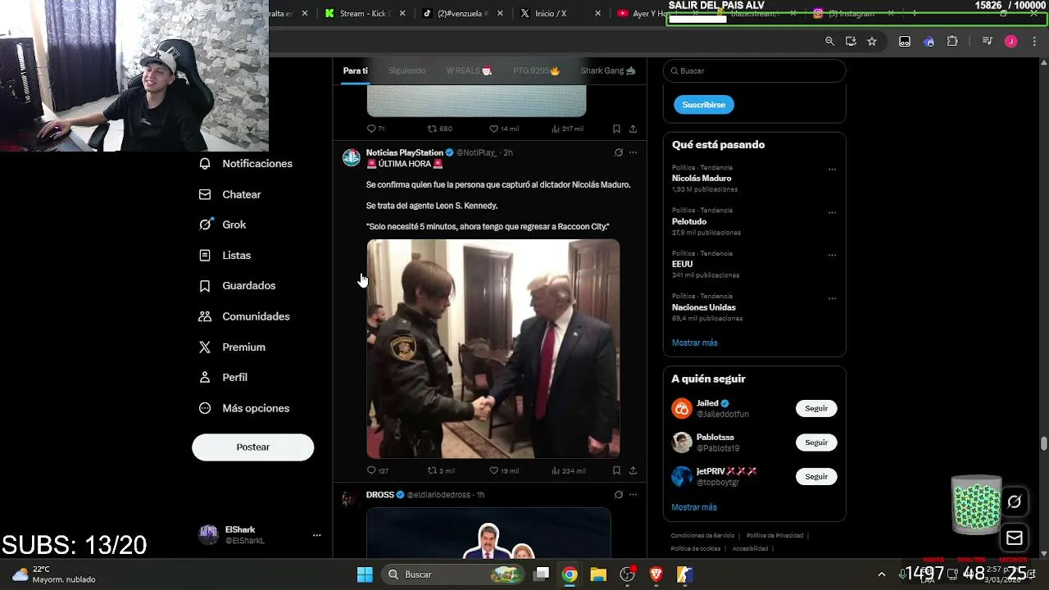Image resolution: width=1049 pixels, height=590 pixels.
Task: Like the Noticias PlayStation post
Action: click(x=503, y=470)
